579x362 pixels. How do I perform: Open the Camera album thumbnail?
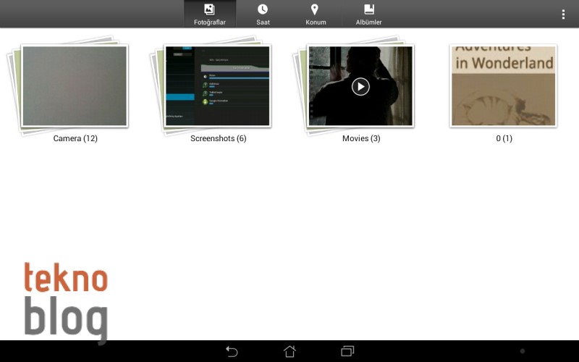click(x=75, y=85)
